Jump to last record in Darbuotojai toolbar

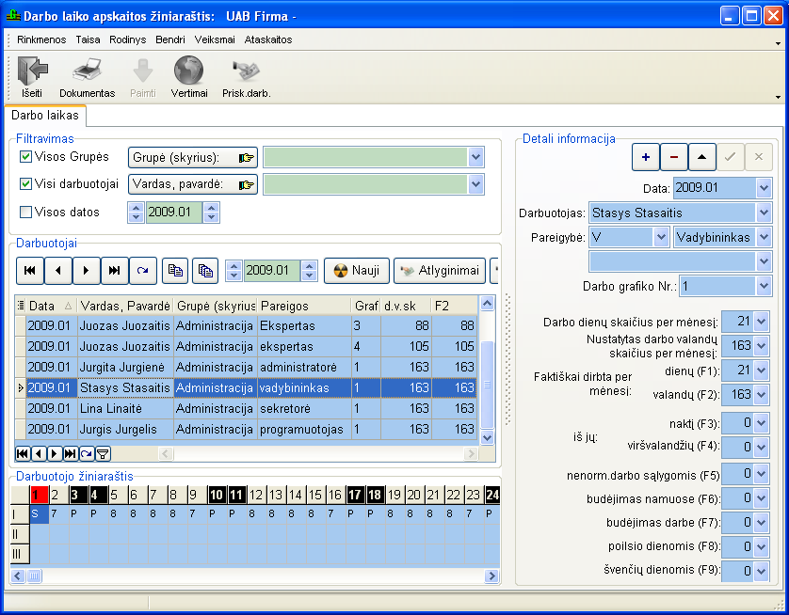[x=115, y=271]
